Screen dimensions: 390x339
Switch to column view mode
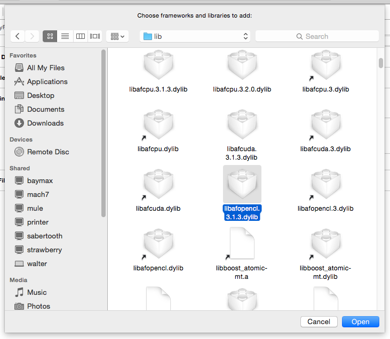pos(80,36)
